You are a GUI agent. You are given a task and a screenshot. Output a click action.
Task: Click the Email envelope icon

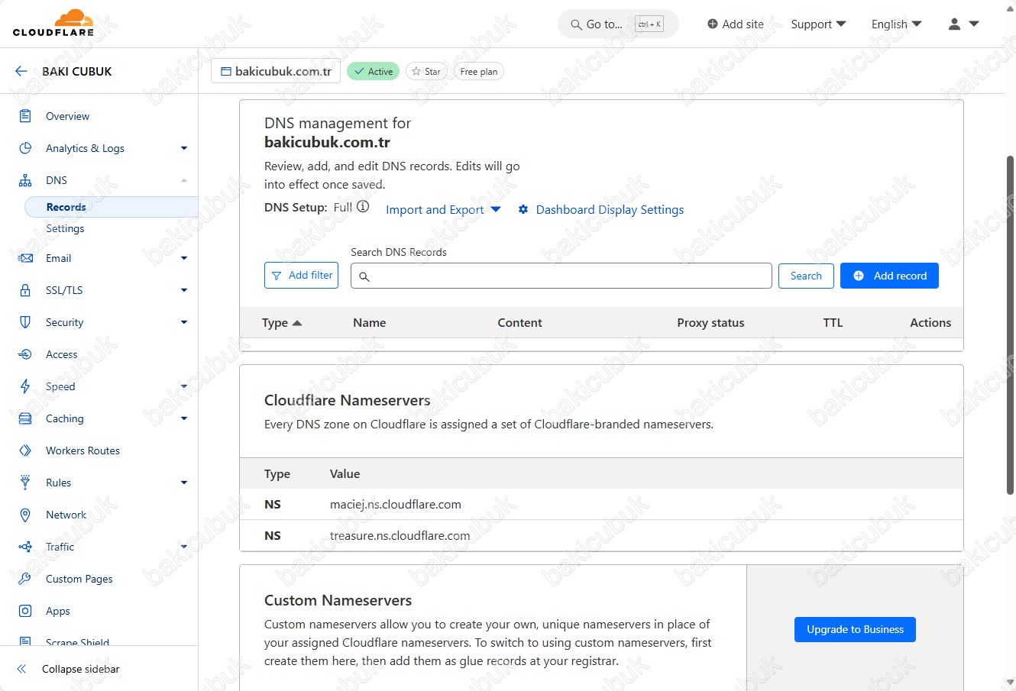click(x=25, y=258)
